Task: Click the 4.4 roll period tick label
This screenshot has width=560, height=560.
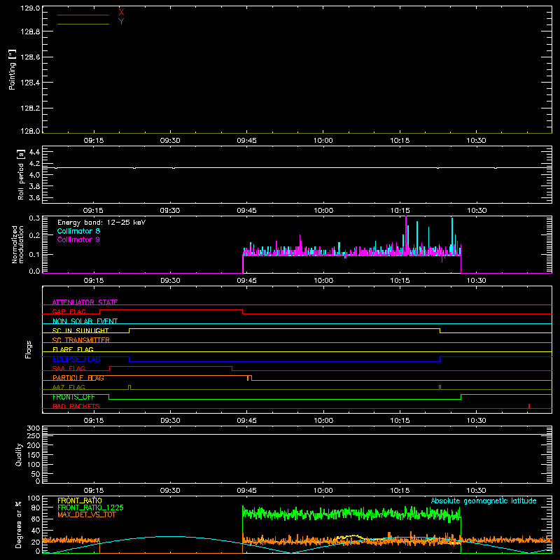Action: 34,152
